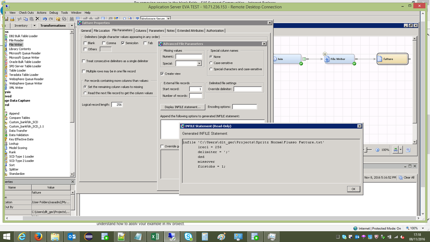Viewport: 430px width, 242px height.
Task: Uncheck the Create view checkbox
Action: point(162,74)
